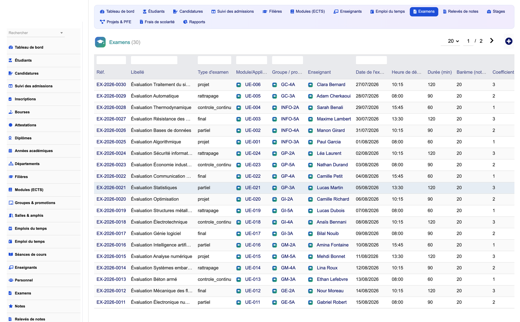Viewport: 520px width, 322px height.
Task: Click the Bourses icon in sidebar
Action: pyautogui.click(x=11, y=112)
